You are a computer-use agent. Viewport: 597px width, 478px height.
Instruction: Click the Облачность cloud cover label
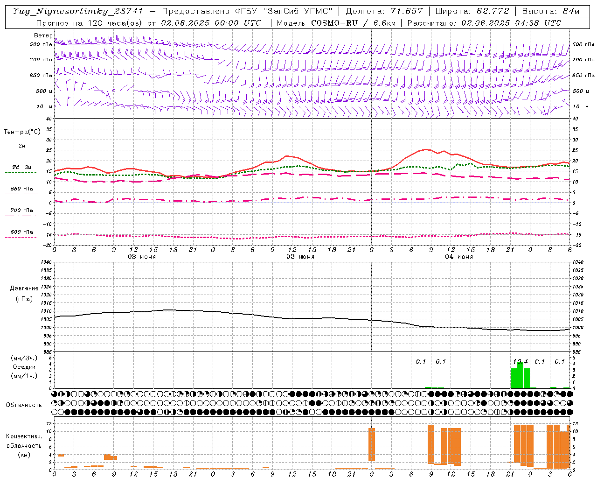click(x=24, y=405)
